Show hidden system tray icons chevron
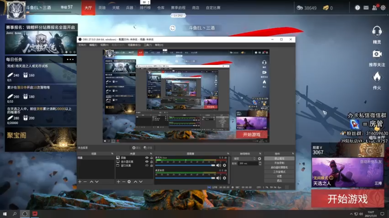 [351, 214]
